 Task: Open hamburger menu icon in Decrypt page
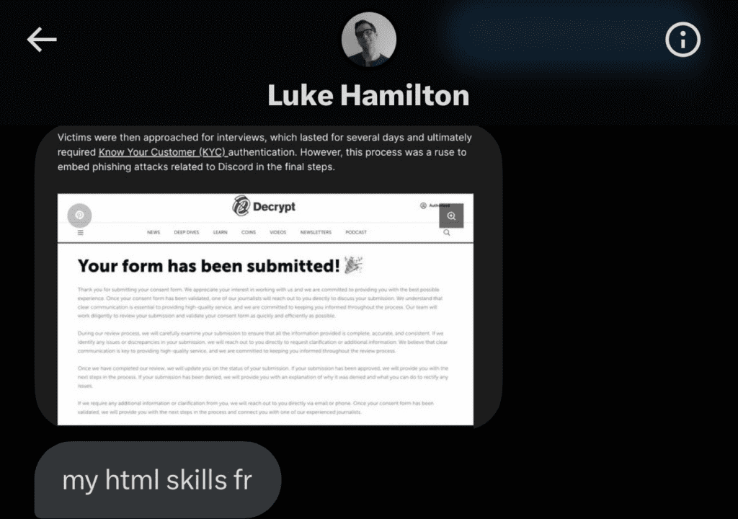coord(81,233)
